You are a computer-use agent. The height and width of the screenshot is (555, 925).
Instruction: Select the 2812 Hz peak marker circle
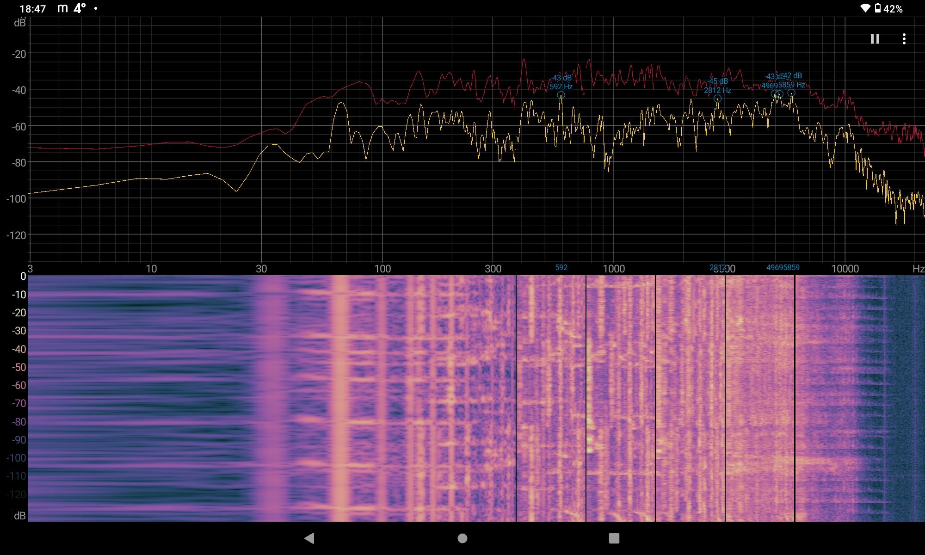[717, 99]
